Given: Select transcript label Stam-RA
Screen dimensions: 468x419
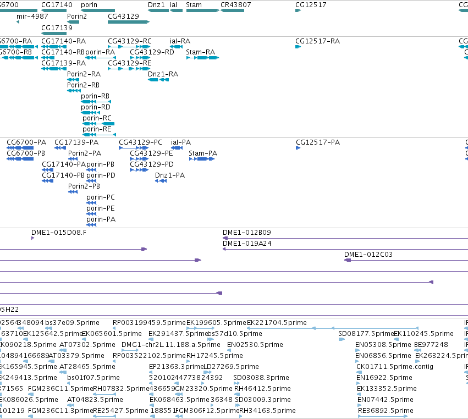Looking at the screenshot, I should coord(201,52).
